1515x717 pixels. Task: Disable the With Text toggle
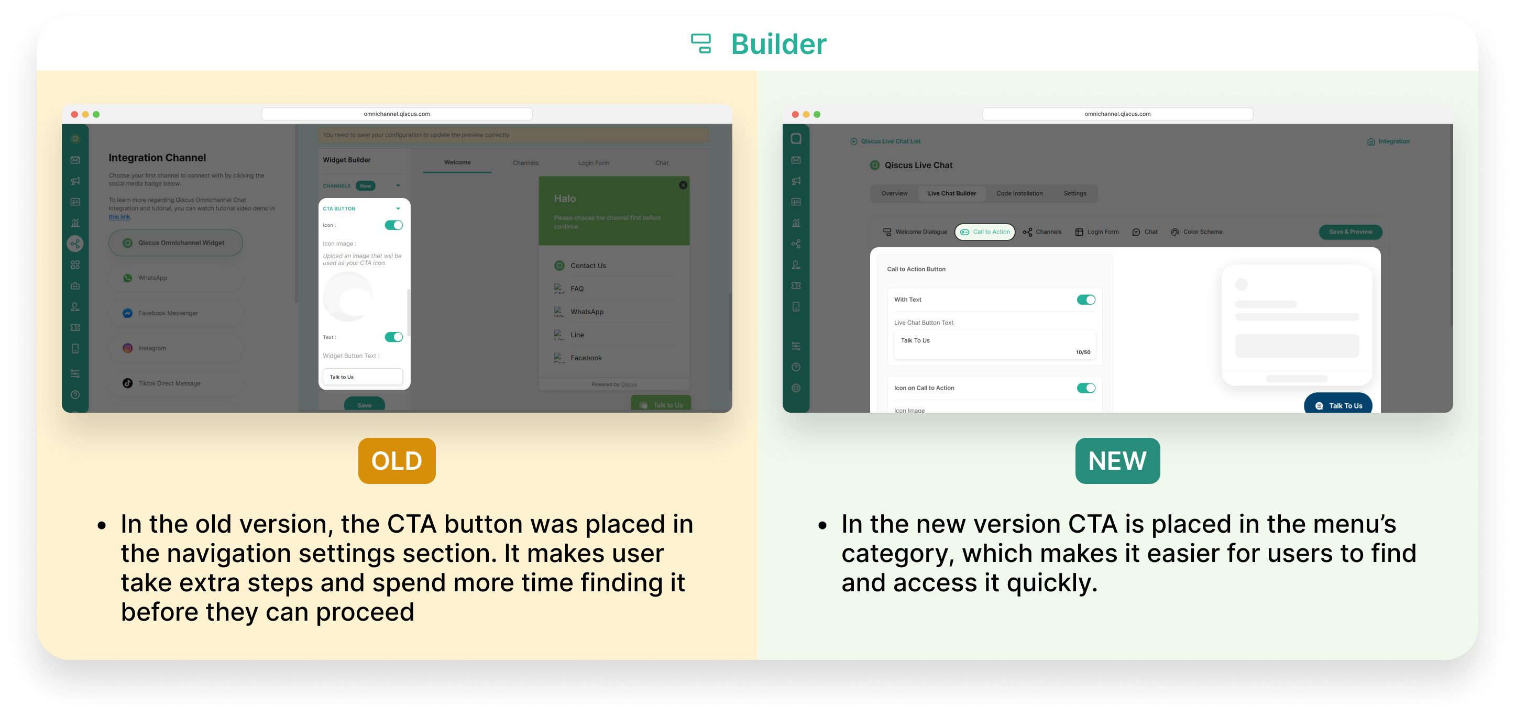pos(1085,300)
